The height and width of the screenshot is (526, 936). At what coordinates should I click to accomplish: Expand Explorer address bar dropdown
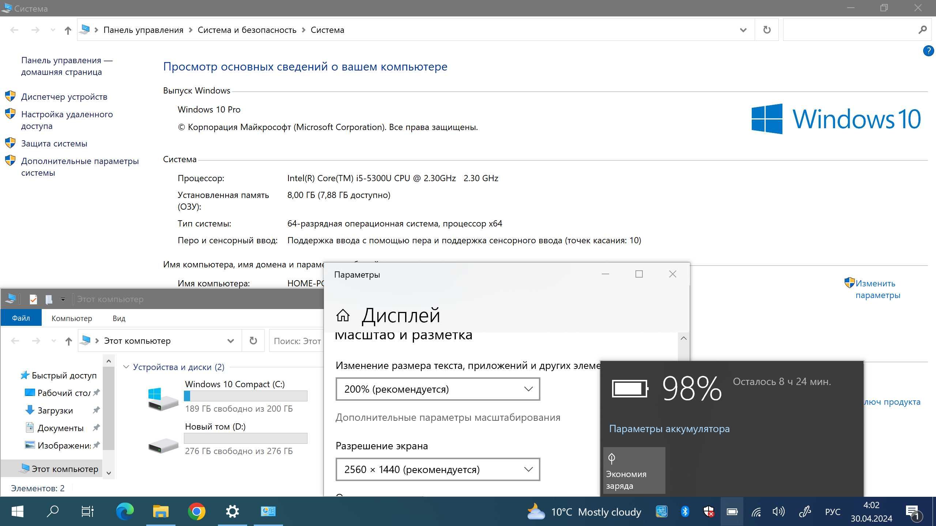[x=231, y=341]
